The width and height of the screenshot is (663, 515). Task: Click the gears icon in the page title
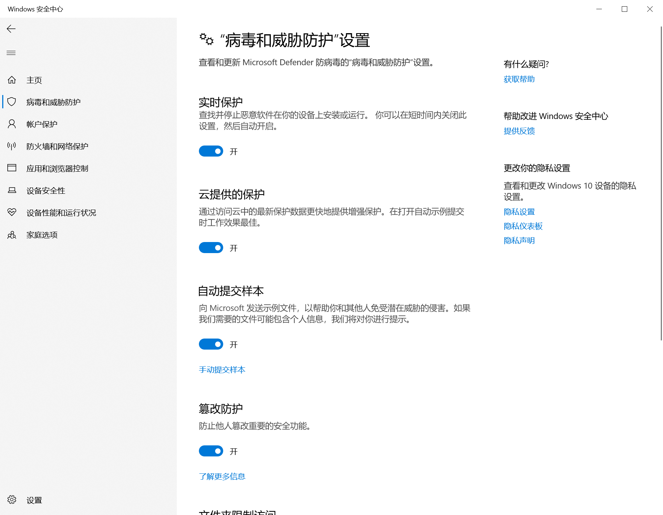click(206, 39)
